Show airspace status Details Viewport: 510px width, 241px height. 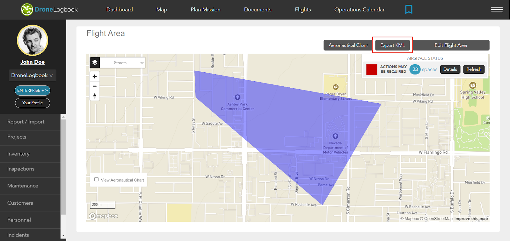tap(450, 69)
